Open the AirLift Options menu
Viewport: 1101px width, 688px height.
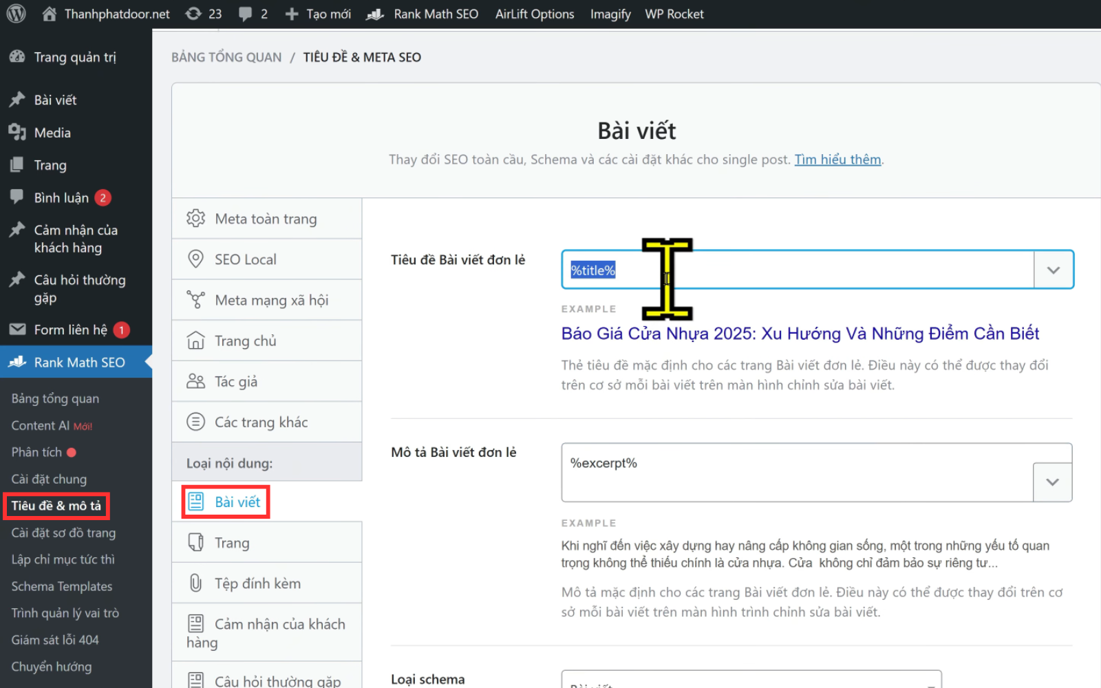[535, 14]
